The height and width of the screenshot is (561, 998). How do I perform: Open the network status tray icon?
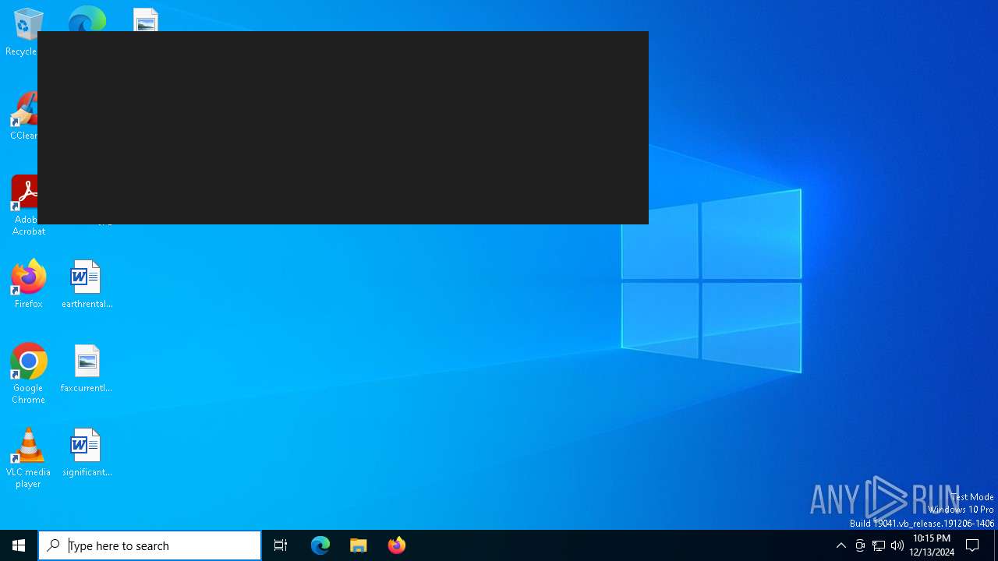pyautogui.click(x=879, y=545)
